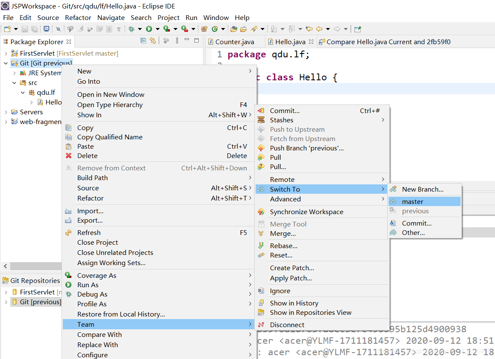
Task: Select Git [previous] in Git Repositories
Action: click(x=40, y=302)
